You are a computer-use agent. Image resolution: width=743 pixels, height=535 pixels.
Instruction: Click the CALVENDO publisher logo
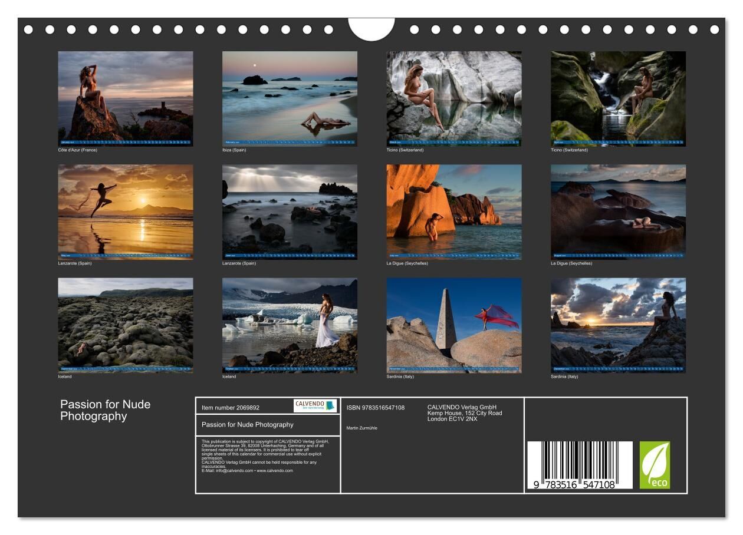(315, 405)
